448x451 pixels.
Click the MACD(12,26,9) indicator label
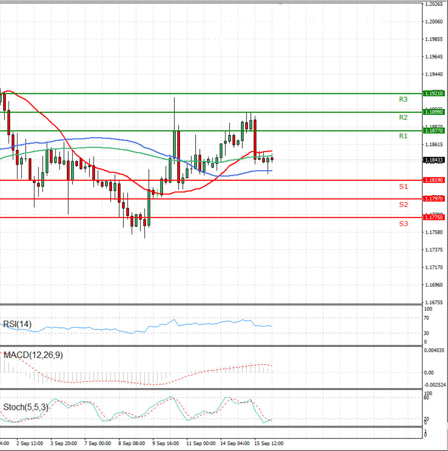pos(33,355)
